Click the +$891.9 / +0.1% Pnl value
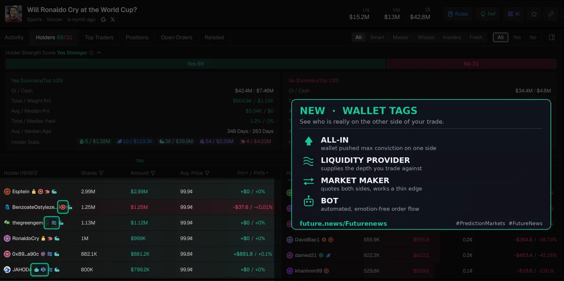Viewport: 564px width, 281px height. point(252,254)
